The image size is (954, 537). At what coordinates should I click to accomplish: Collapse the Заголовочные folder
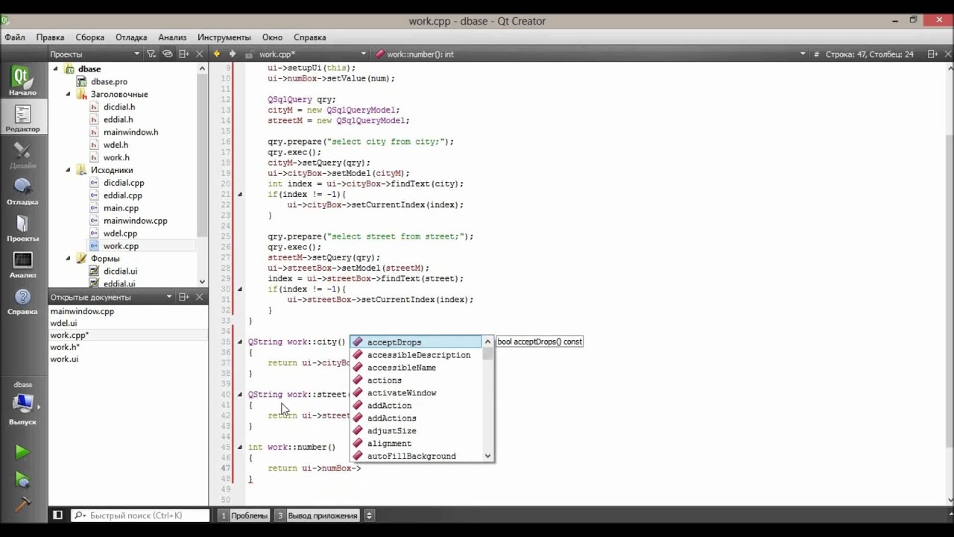click(68, 94)
